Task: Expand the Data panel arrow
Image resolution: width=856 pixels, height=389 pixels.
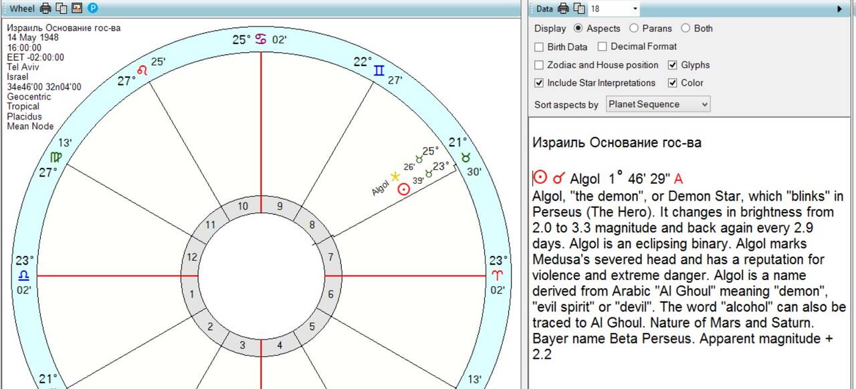Action: tap(839, 9)
